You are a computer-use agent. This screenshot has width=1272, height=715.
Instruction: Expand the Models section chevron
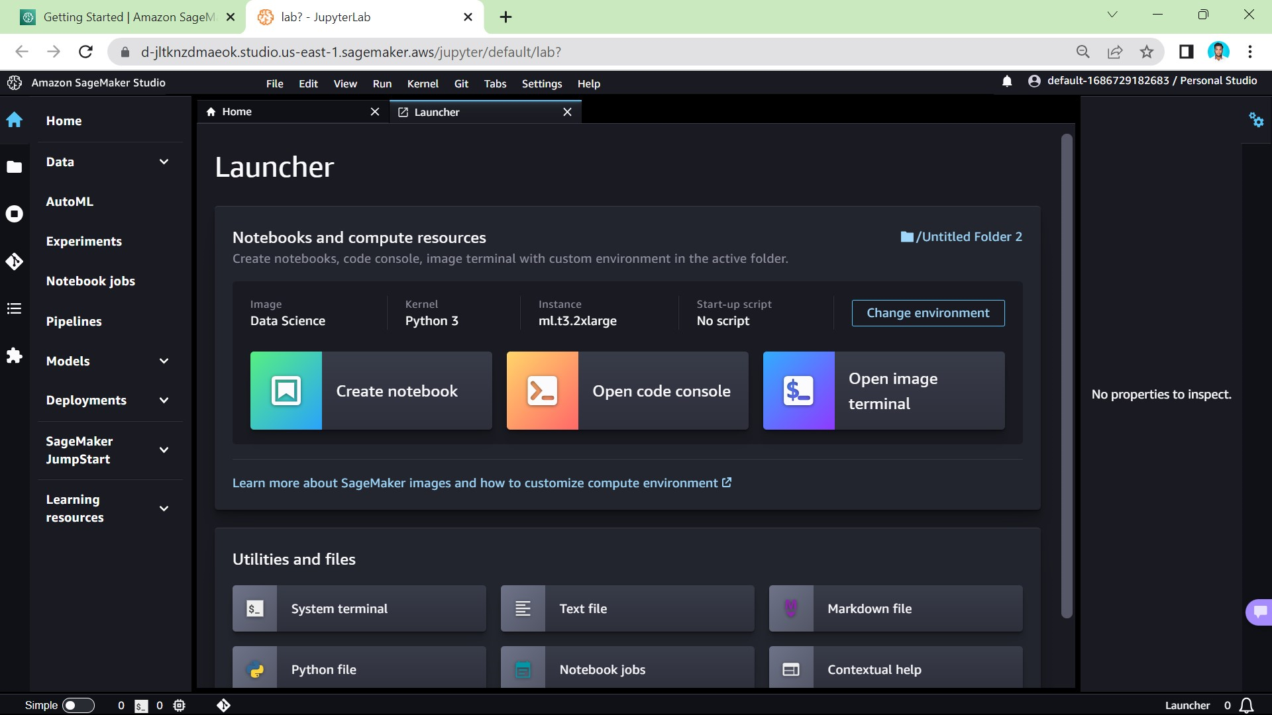tap(164, 361)
